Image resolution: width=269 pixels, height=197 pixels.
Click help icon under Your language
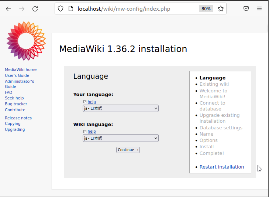(x=85, y=102)
